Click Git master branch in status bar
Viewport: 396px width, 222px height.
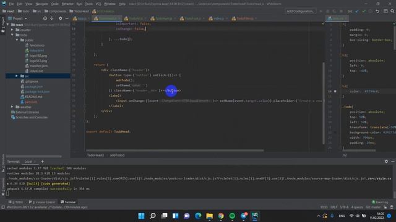point(373,207)
